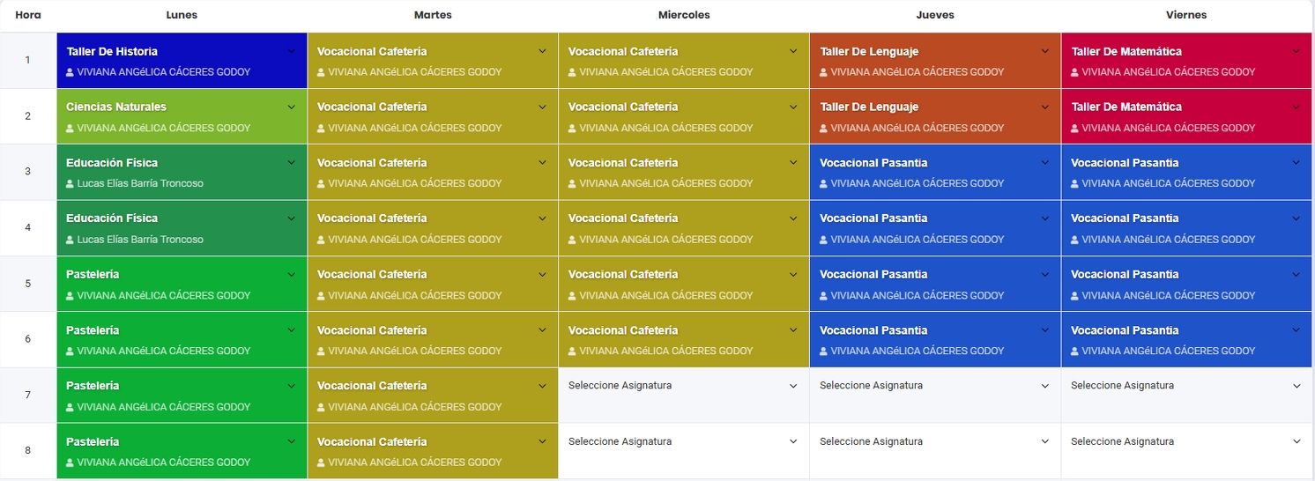
Task: Expand the Jueves hour 1 Taller De Lenguaje chevron
Action: coord(1045,51)
